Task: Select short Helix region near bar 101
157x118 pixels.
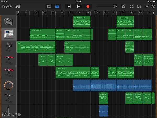Action: tap(130, 47)
